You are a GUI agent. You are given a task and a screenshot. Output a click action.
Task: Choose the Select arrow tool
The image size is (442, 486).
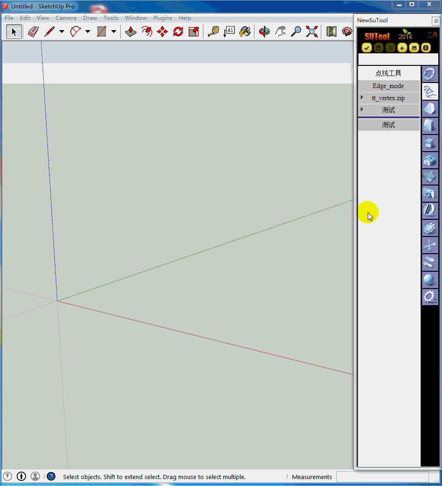coord(14,32)
